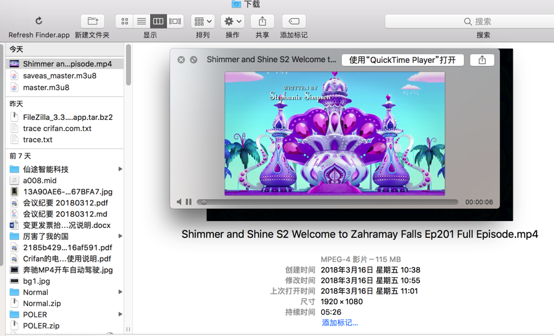The image size is (554, 336).
Task: Select 2185b429...16af591.pdf file
Action: coord(65,248)
